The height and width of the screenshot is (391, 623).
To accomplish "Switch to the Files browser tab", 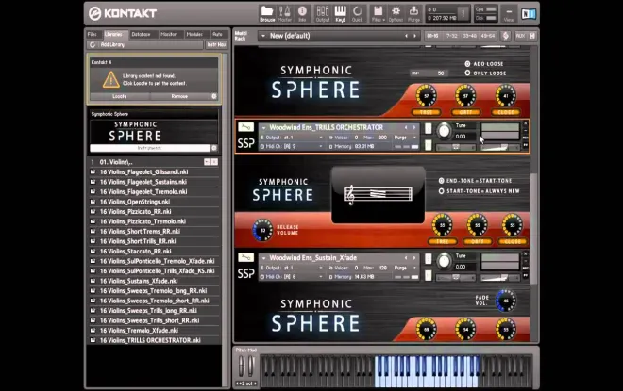I will tap(93, 35).
